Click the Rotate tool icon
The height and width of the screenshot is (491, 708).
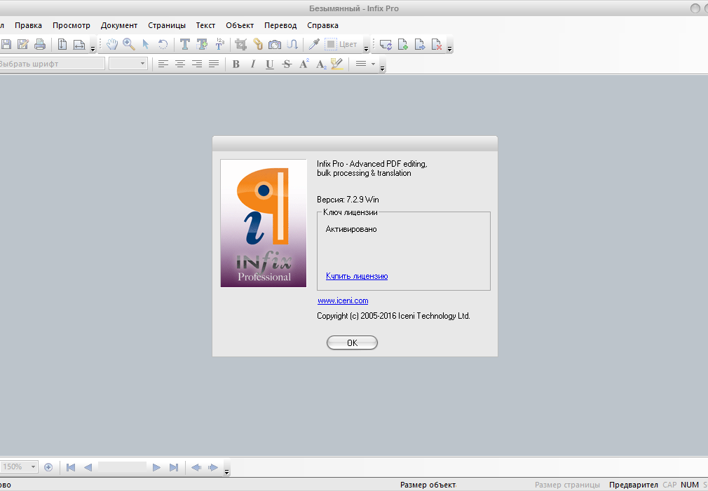(163, 44)
